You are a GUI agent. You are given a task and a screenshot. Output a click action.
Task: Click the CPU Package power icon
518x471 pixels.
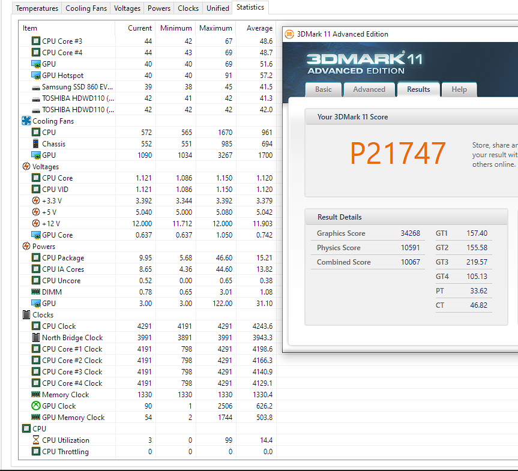pyautogui.click(x=35, y=257)
